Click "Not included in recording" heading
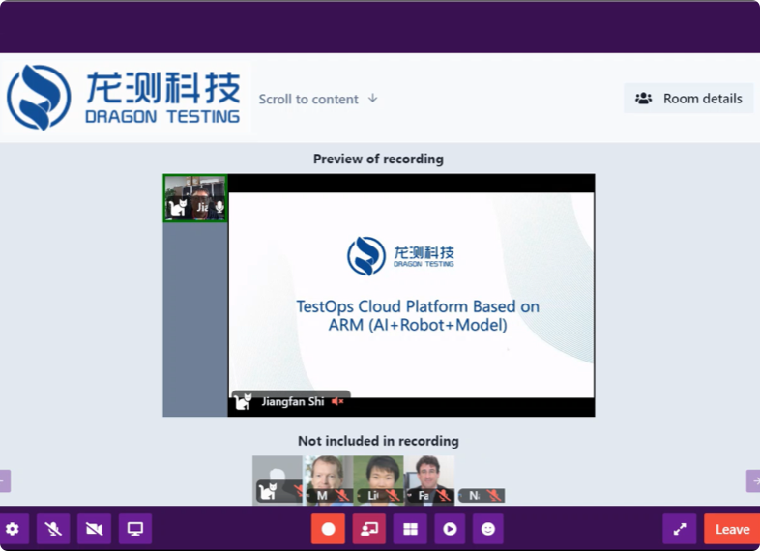This screenshot has height=551, width=760. pos(378,441)
